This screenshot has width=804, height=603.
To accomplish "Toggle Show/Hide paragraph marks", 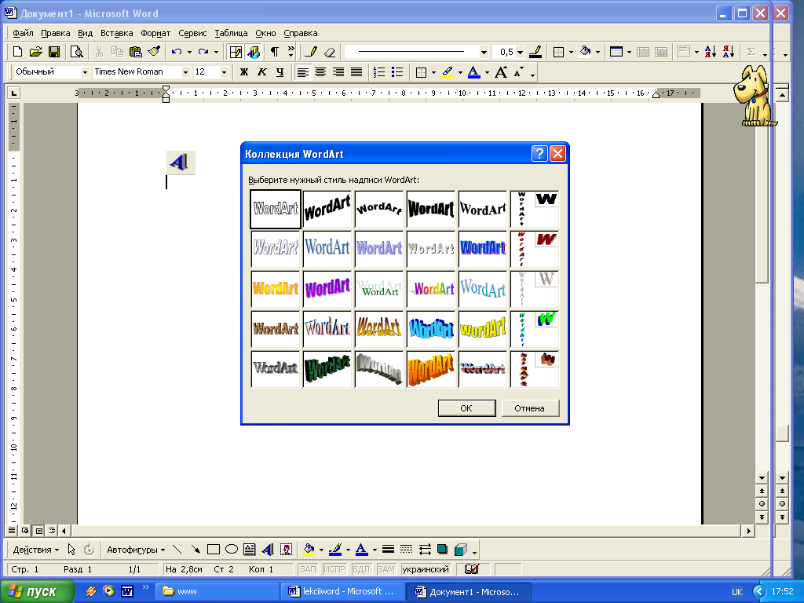I will [x=275, y=52].
